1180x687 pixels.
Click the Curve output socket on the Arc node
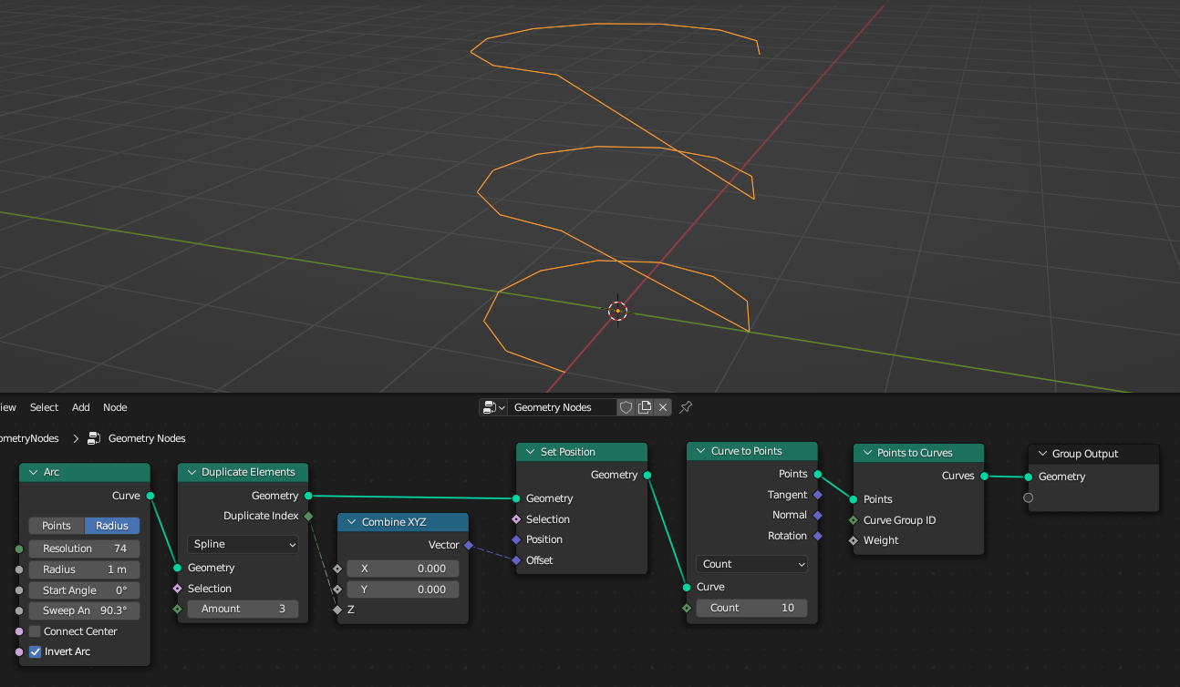click(x=150, y=496)
